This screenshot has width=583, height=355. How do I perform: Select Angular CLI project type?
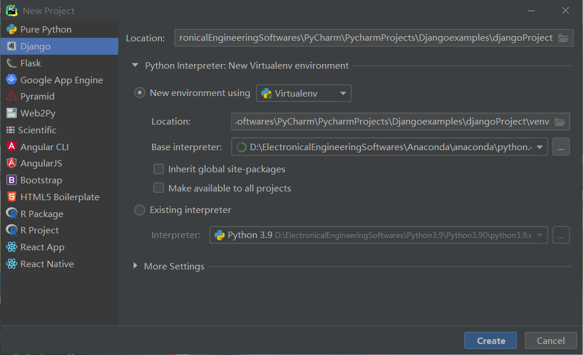tap(59, 147)
